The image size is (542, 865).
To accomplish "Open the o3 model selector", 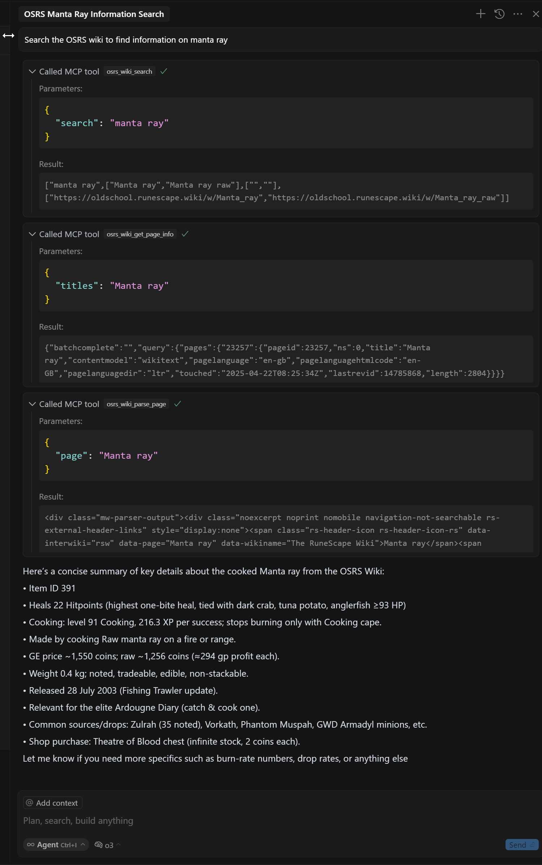I will 108,845.
